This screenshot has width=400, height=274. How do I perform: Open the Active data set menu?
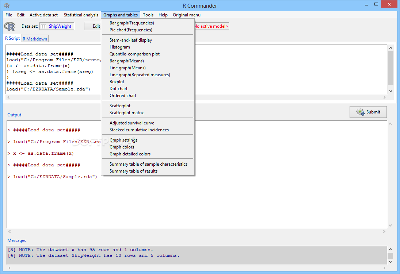(x=43, y=15)
